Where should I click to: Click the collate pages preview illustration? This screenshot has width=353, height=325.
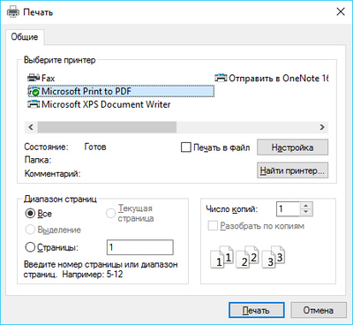point(248,257)
